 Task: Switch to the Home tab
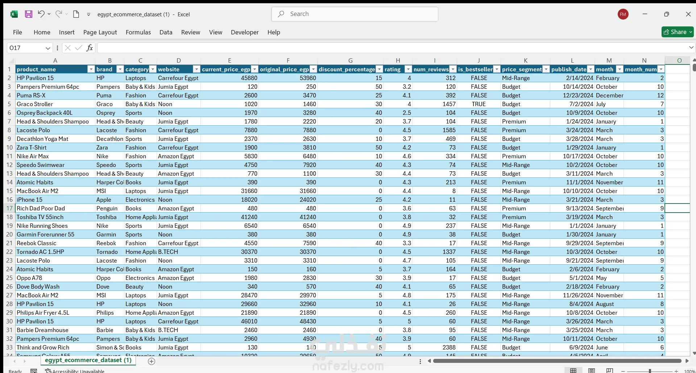[x=42, y=32]
